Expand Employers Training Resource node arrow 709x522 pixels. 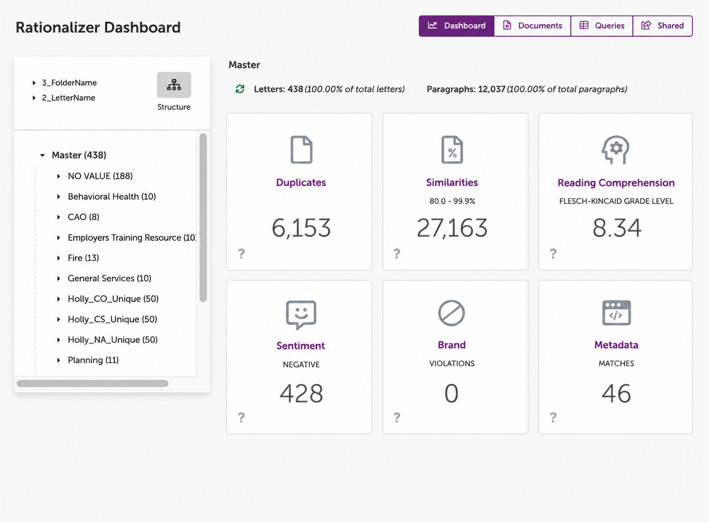(x=59, y=238)
